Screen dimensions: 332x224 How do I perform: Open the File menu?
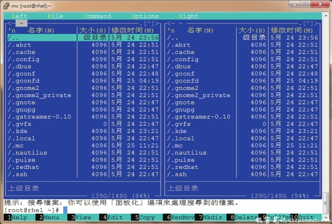pos(55,16)
